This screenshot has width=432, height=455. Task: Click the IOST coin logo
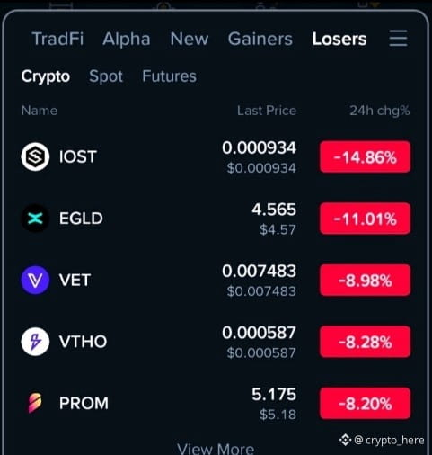[35, 156]
